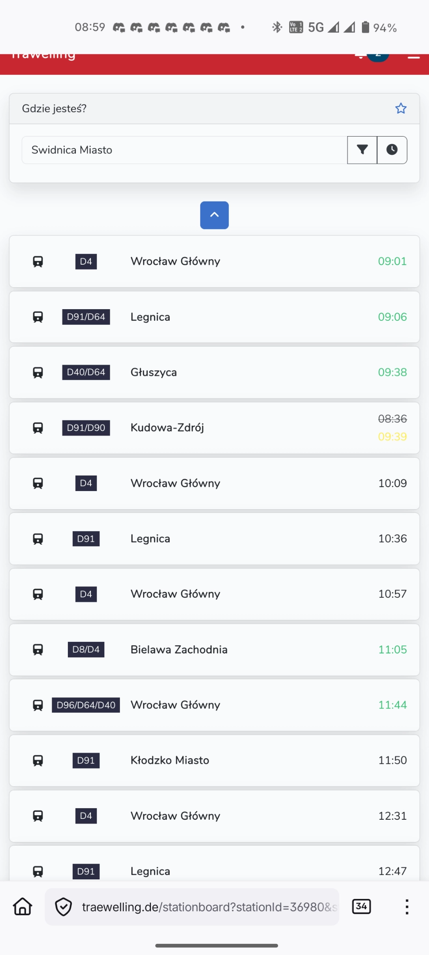This screenshot has height=955, width=429.
Task: Select the D91 Legnica 10:36 departure
Action: (x=214, y=539)
